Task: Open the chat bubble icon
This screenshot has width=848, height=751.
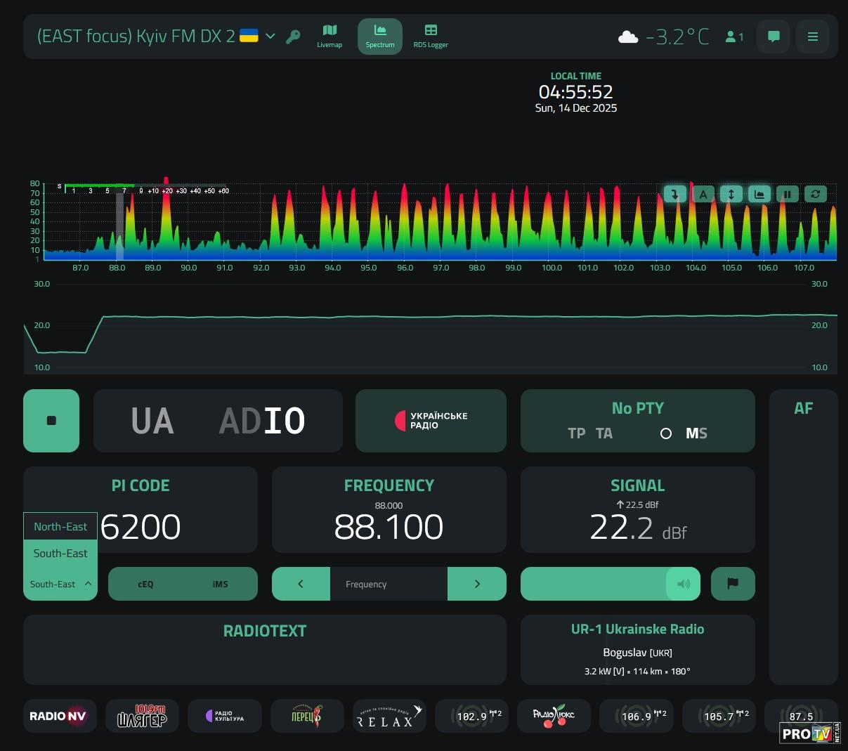Action: coord(774,37)
